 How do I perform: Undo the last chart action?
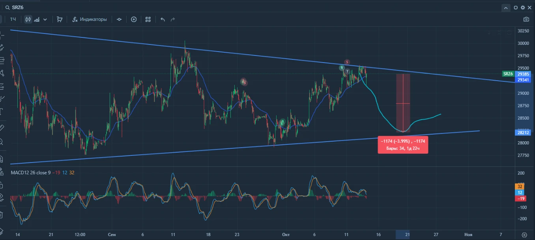pos(163,19)
